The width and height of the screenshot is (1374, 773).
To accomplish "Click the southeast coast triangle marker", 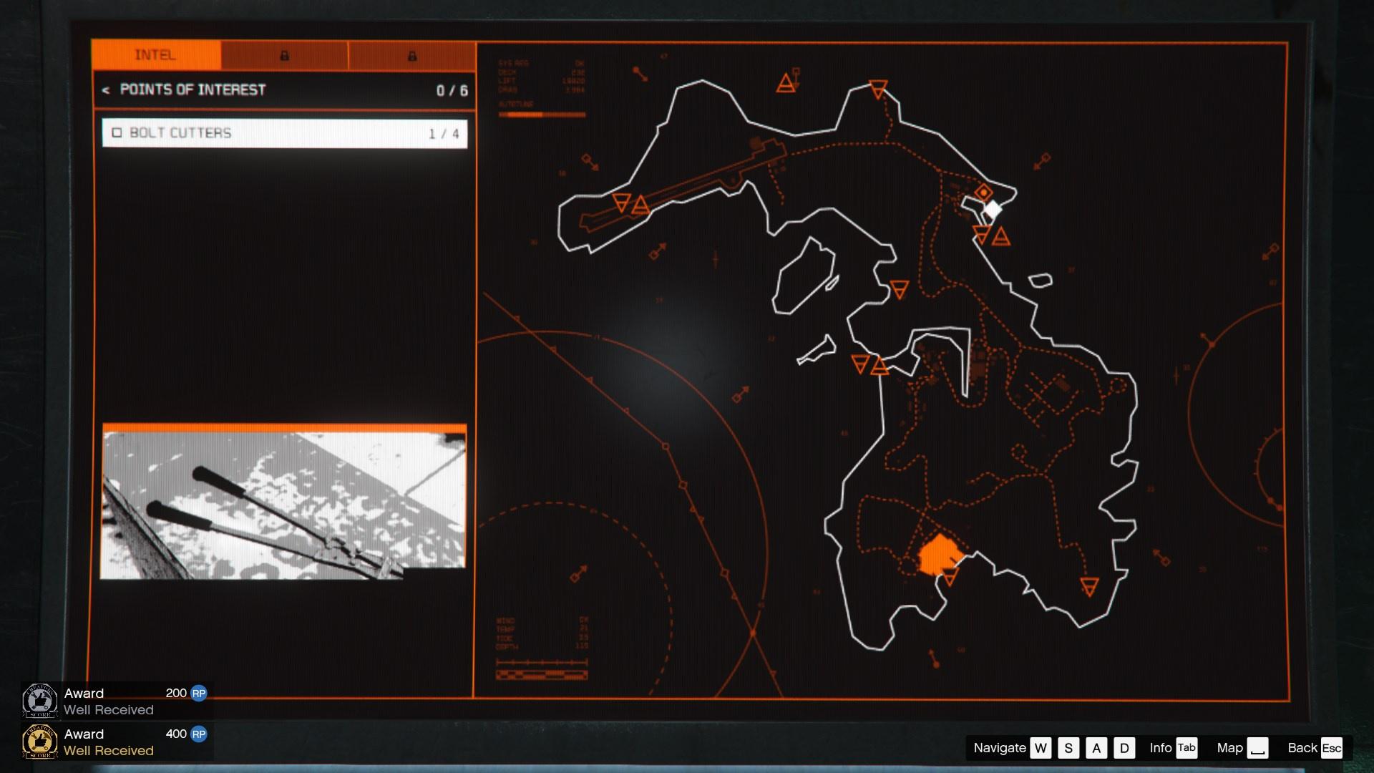I will click(x=1089, y=588).
